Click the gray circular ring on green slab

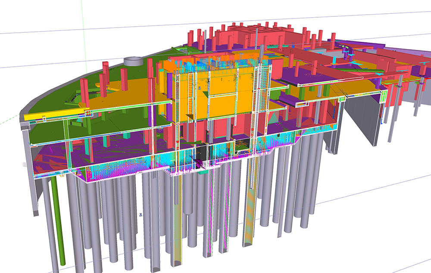[x=133, y=62]
